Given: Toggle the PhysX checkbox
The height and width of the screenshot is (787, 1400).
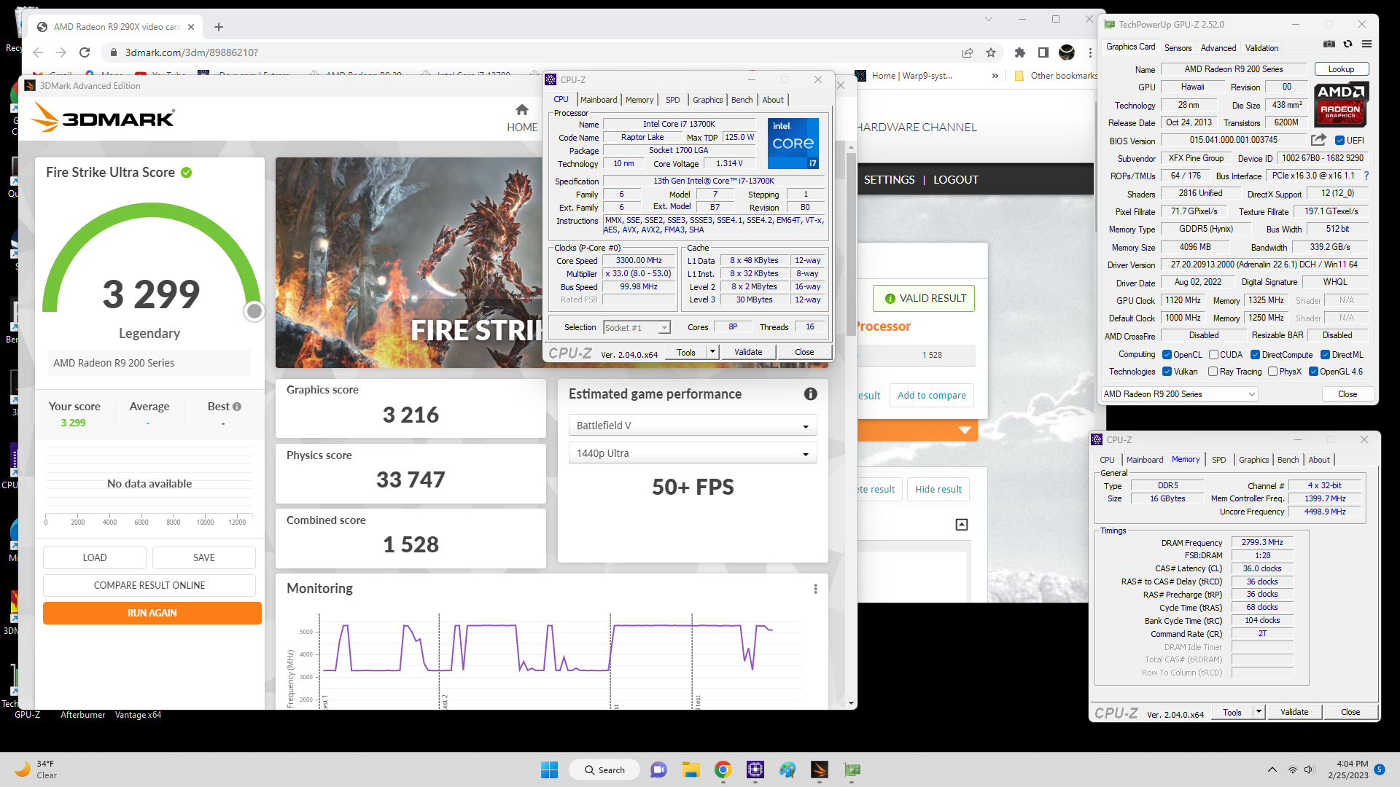Looking at the screenshot, I should (1272, 372).
